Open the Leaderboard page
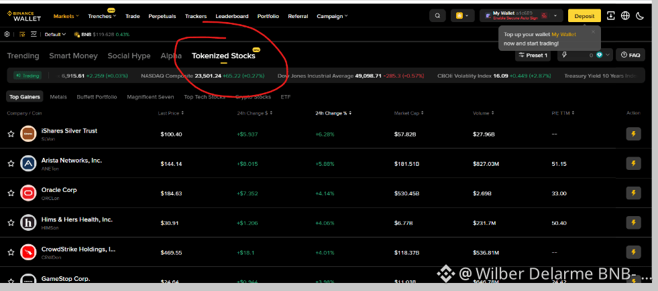Image resolution: width=658 pixels, height=291 pixels. point(232,16)
